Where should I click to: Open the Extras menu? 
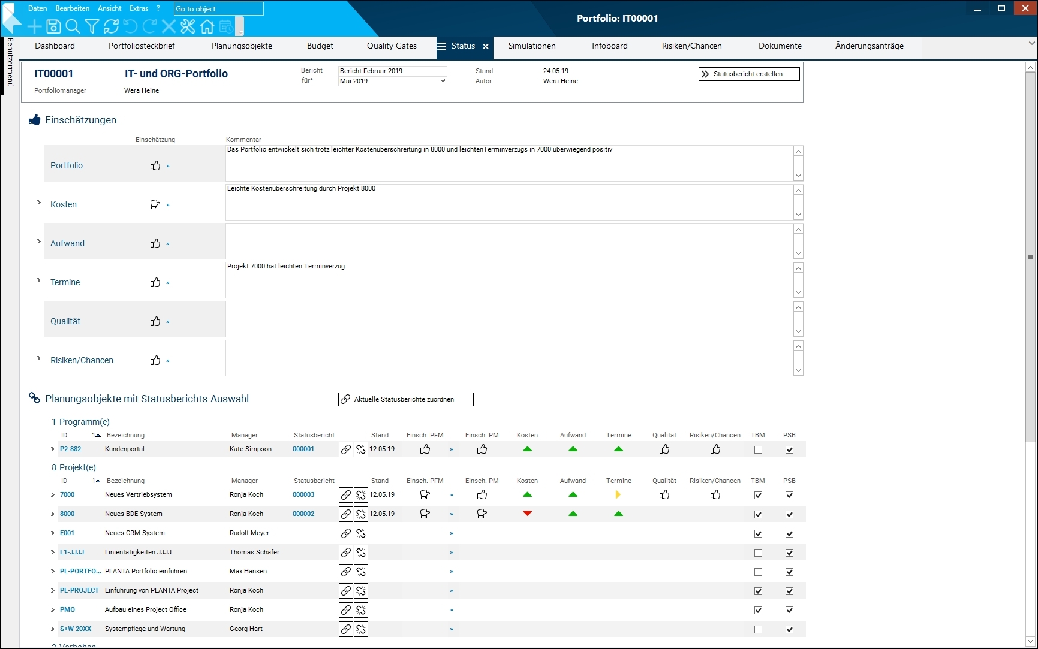139,8
